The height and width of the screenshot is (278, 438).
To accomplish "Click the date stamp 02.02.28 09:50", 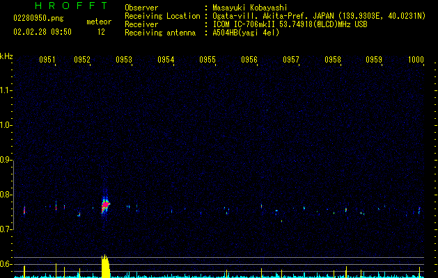I will click(x=42, y=32).
